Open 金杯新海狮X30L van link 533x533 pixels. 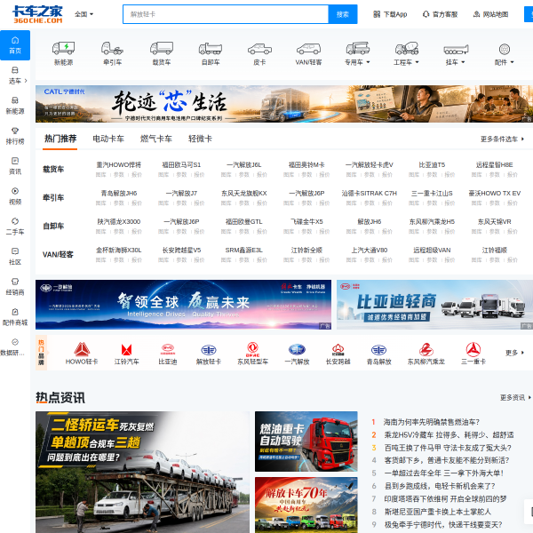tap(118, 251)
